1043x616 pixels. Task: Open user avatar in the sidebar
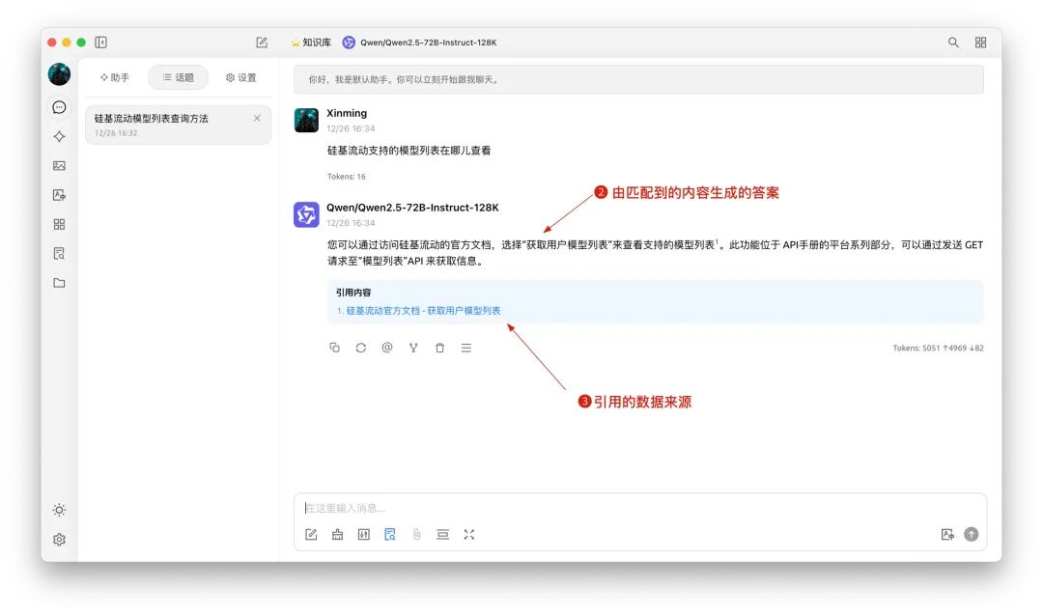point(59,74)
